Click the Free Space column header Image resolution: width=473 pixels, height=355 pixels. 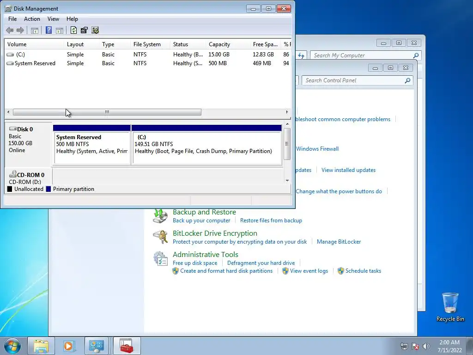point(266,44)
